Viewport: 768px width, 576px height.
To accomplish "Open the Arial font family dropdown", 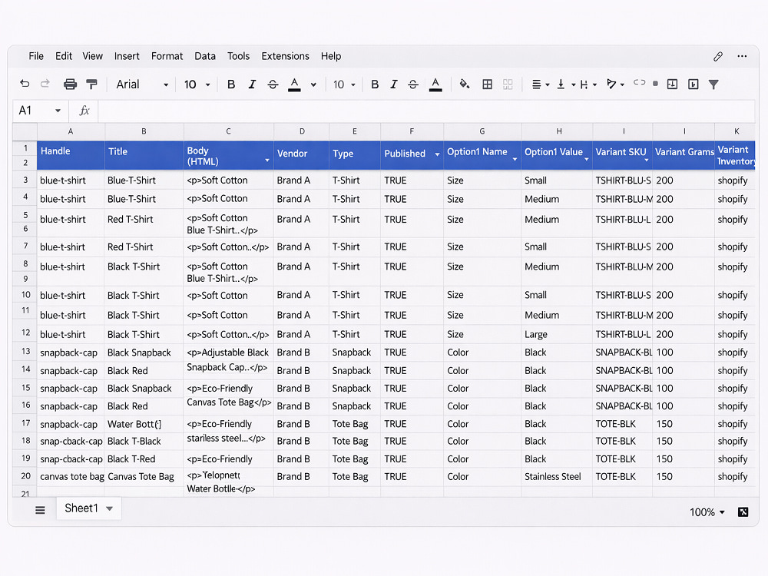I will (142, 84).
